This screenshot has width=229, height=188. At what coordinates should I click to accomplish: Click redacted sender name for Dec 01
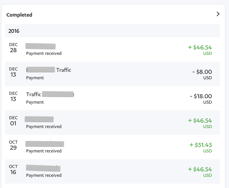(39, 119)
